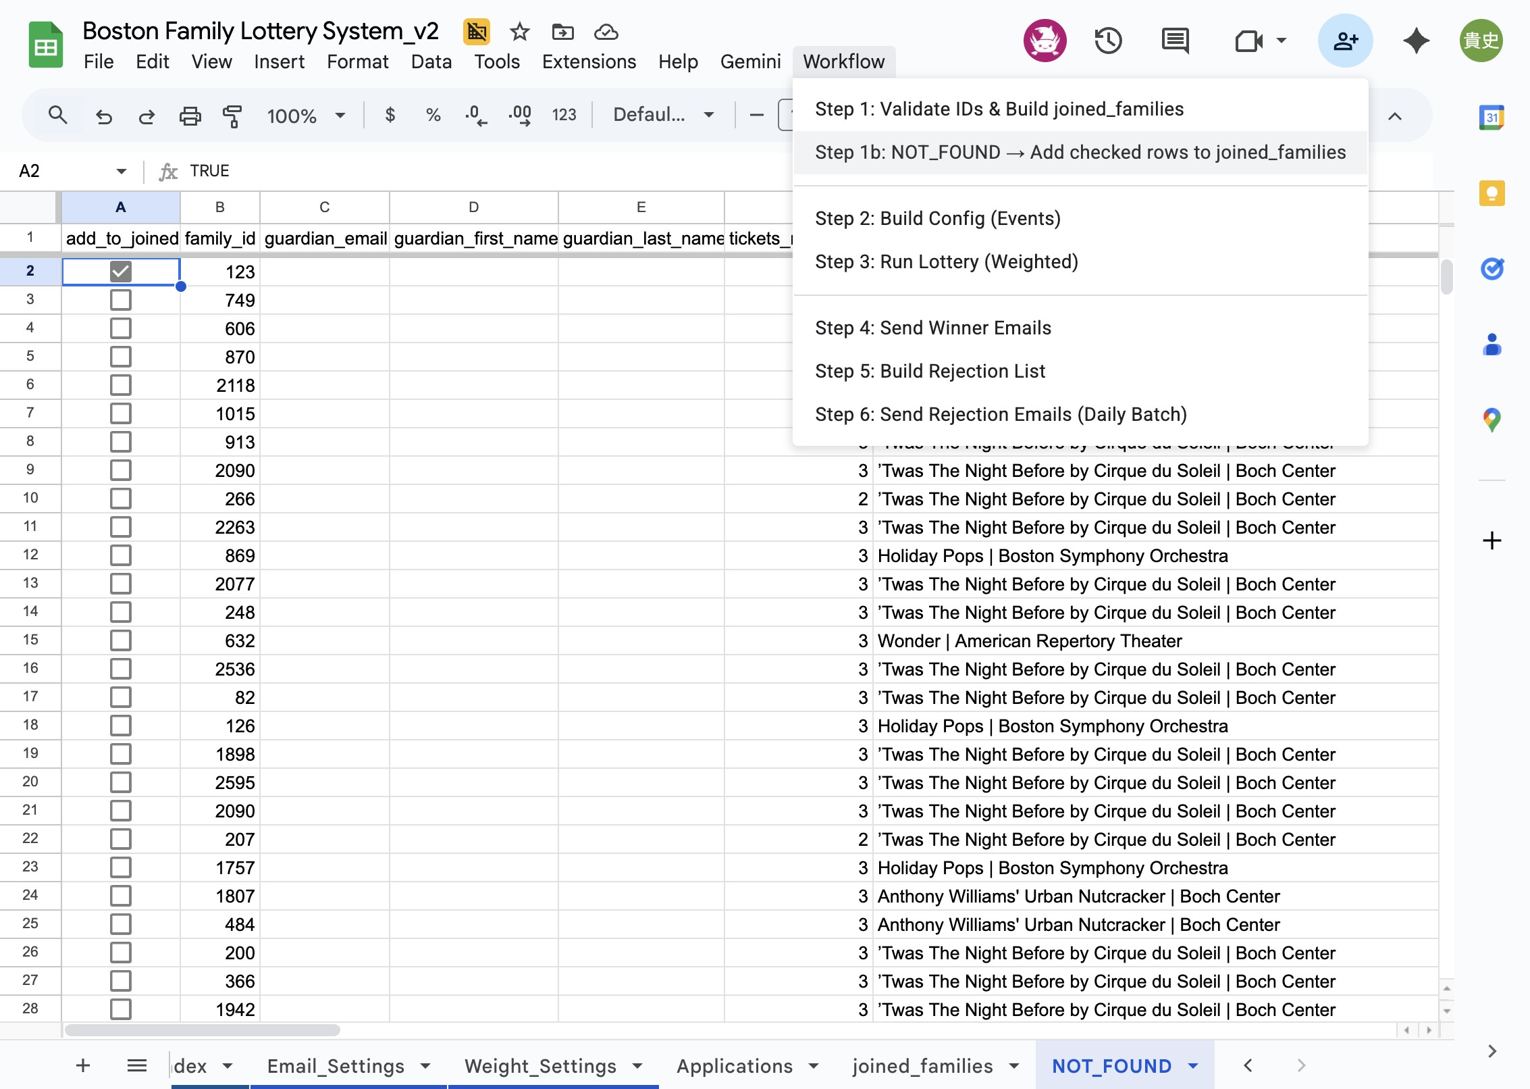Open joined_families sheet tab options arrow
This screenshot has height=1089, width=1530.
1014,1066
